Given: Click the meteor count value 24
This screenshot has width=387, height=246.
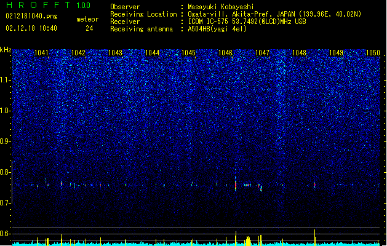Looking at the screenshot, I should pos(89,28).
